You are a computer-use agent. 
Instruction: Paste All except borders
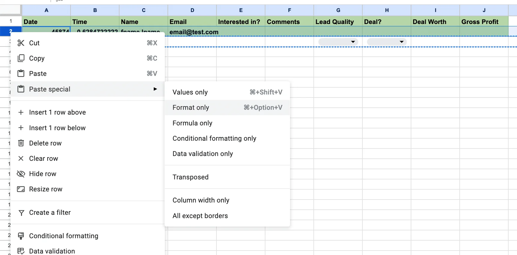227,216
